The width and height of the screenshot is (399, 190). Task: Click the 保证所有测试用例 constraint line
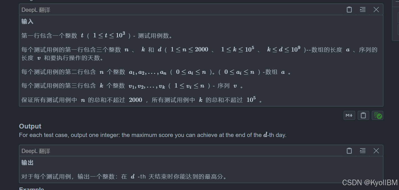click(142, 100)
